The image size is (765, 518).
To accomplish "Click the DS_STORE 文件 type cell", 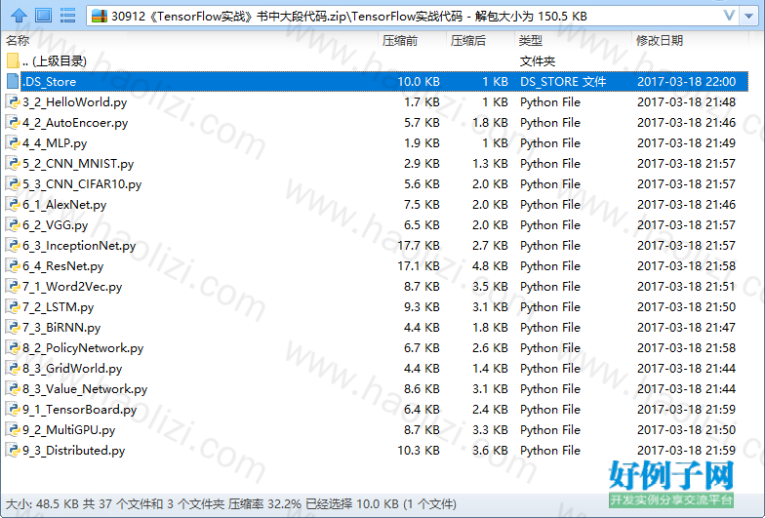I will point(563,82).
